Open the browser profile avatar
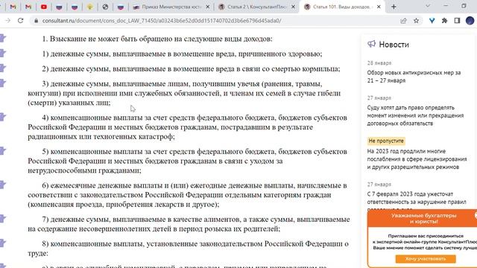The image size is (477, 268). (x=470, y=21)
